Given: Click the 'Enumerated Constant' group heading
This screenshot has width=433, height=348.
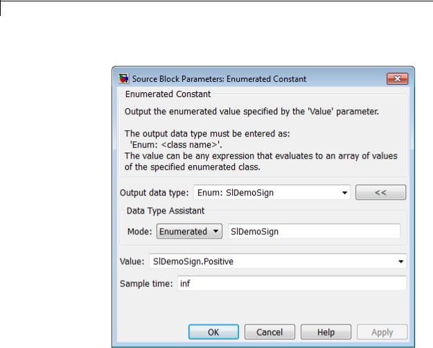Looking at the screenshot, I should click(168, 94).
